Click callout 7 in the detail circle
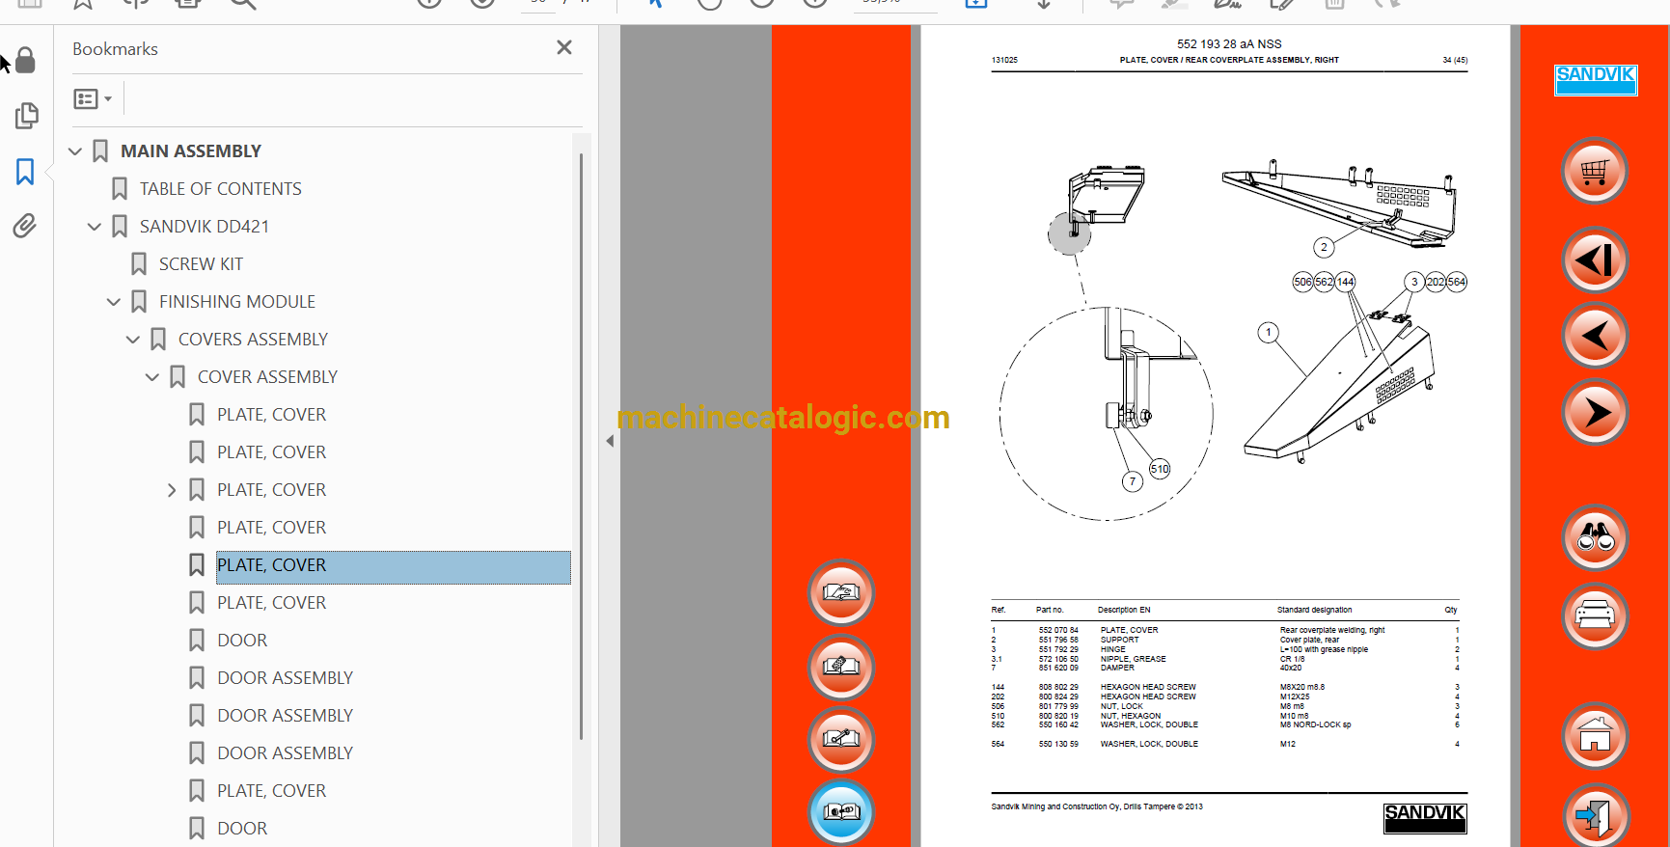The image size is (1670, 847). (1133, 481)
